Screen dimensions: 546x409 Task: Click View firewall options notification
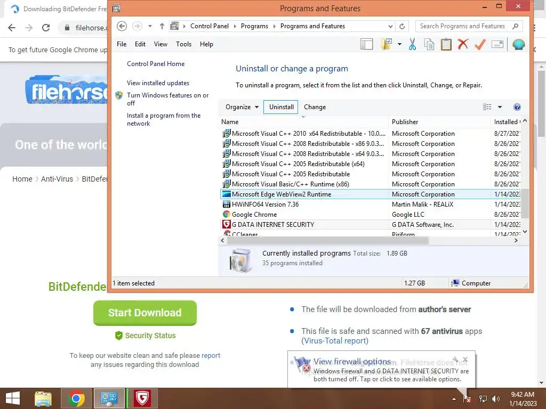(x=352, y=362)
